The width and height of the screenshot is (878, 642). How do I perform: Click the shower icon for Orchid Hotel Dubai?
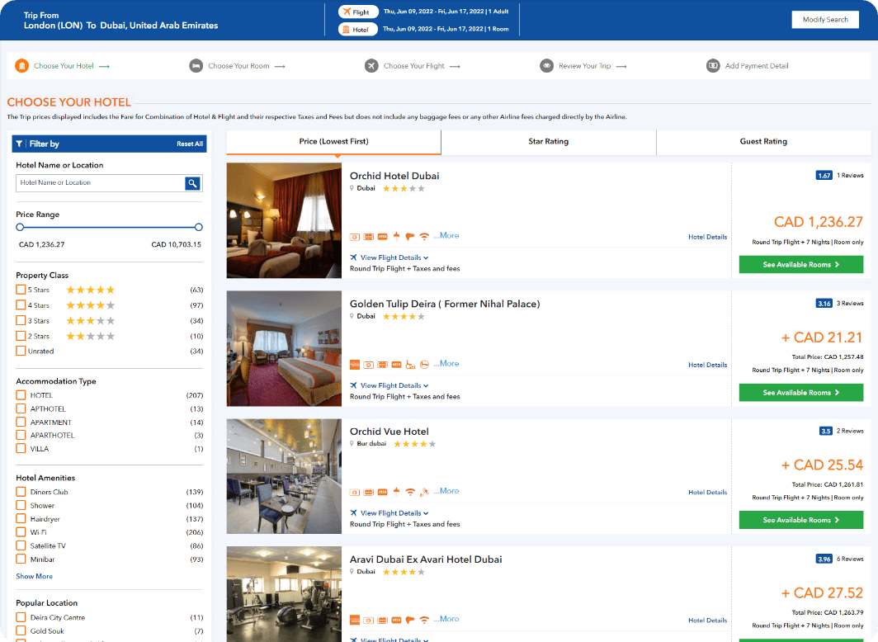coord(396,237)
